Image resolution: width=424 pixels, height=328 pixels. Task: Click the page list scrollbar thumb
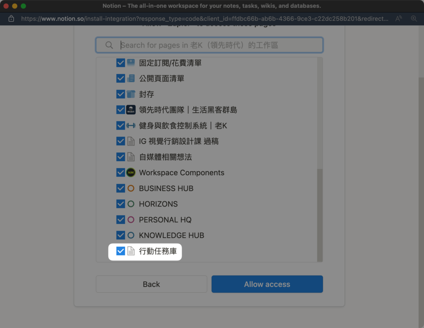click(x=320, y=215)
